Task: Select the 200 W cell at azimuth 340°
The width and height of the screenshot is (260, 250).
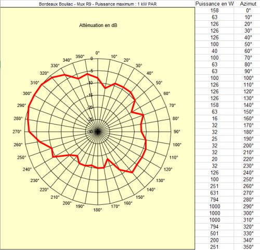Action: (214, 240)
